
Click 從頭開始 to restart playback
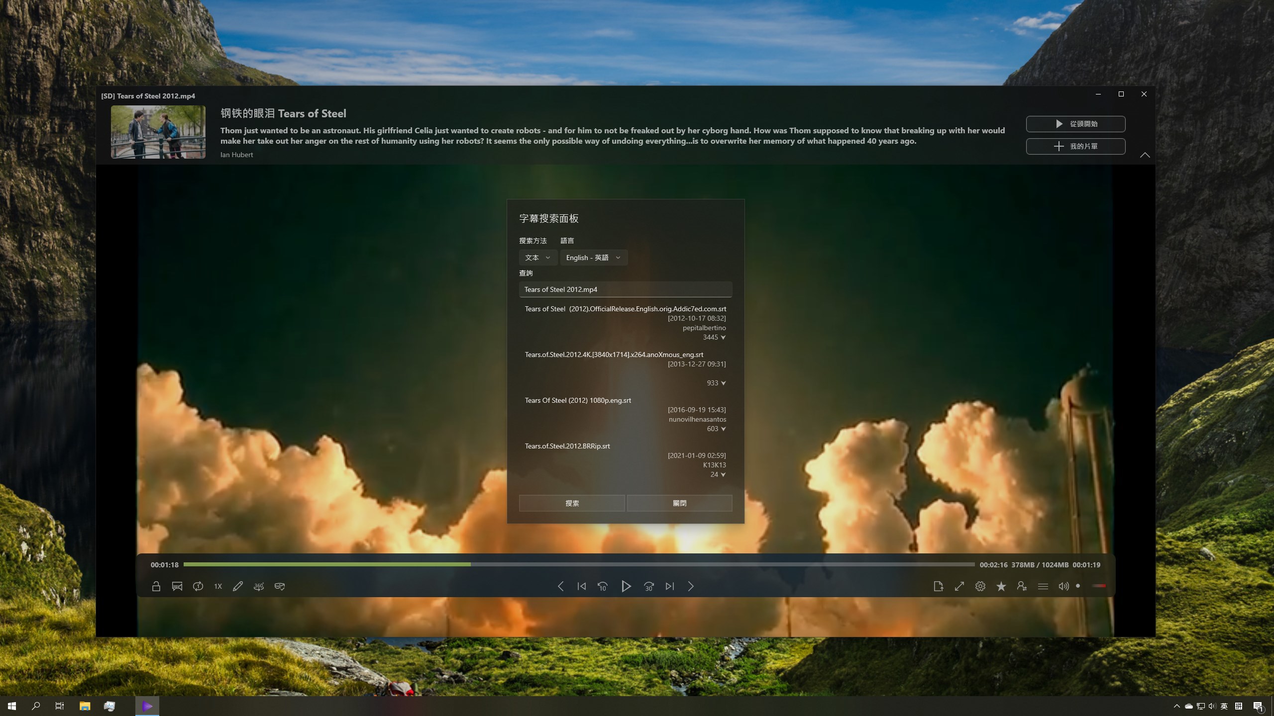(x=1075, y=124)
